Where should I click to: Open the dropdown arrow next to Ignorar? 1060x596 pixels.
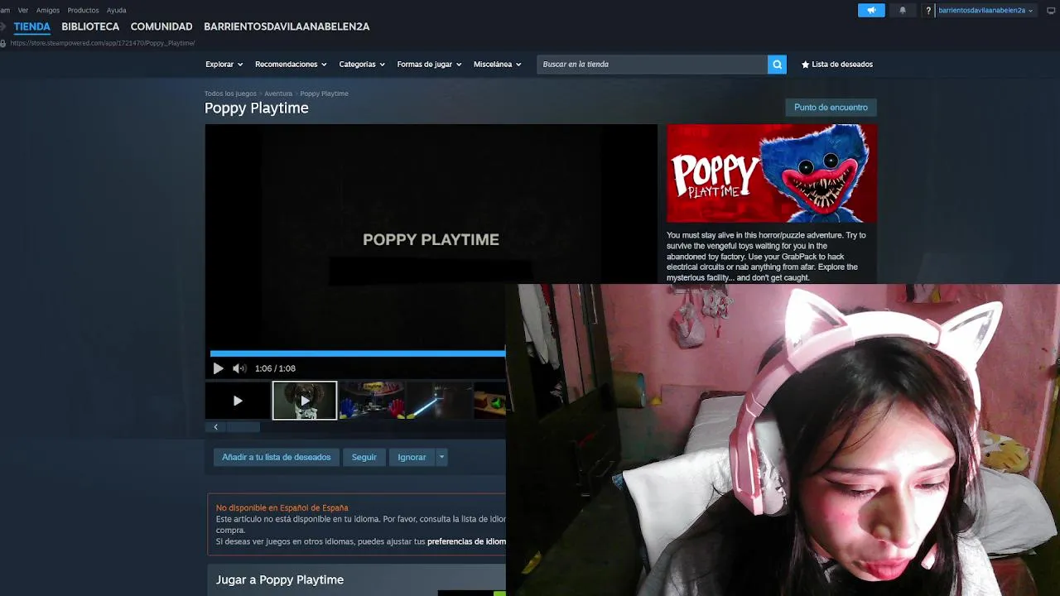[441, 457]
